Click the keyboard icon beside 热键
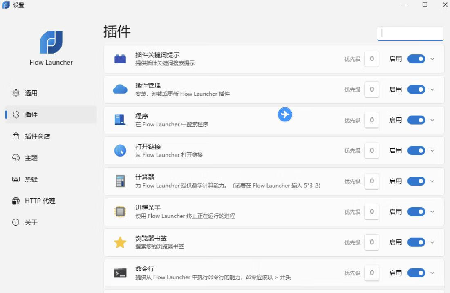 click(16, 179)
